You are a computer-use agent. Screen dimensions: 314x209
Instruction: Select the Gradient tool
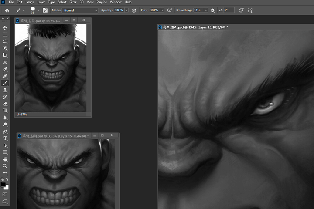[x=5, y=111]
